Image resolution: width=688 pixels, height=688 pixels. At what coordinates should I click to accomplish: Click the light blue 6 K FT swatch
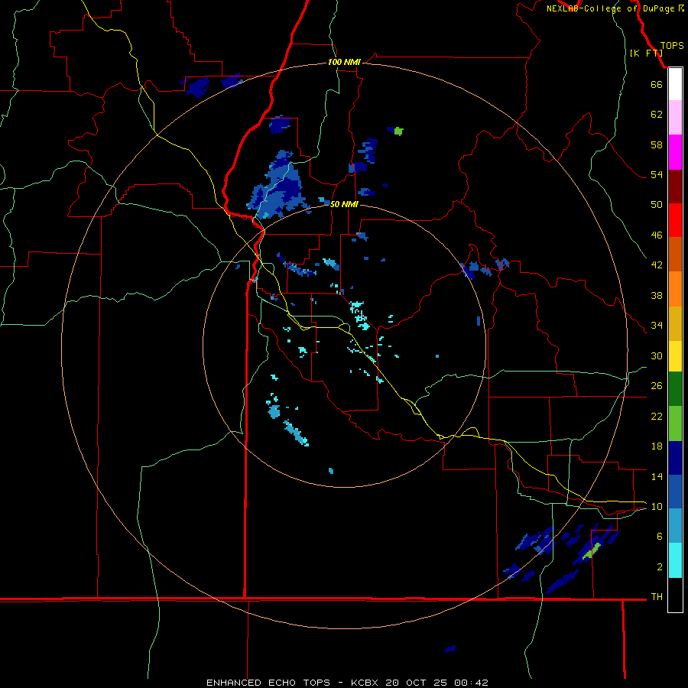[675, 526]
